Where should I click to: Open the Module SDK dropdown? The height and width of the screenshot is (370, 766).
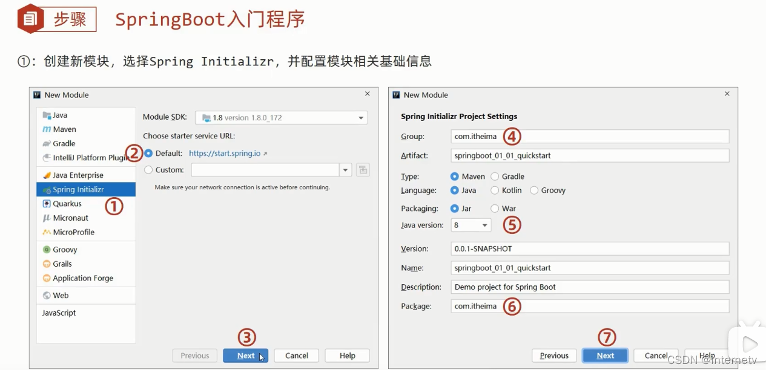[x=281, y=117]
